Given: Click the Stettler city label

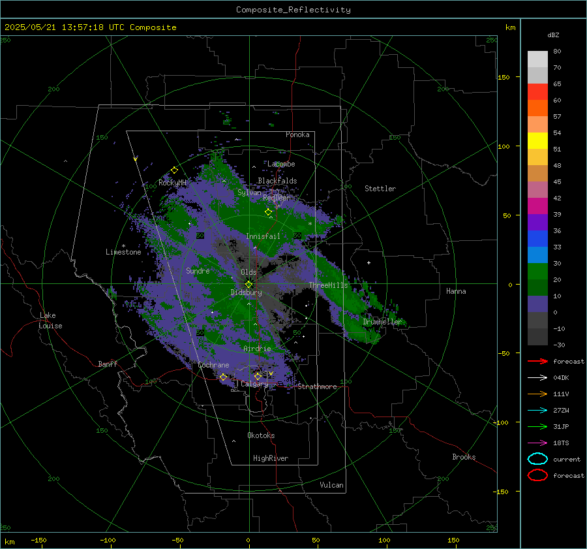Looking at the screenshot, I should tap(380, 189).
